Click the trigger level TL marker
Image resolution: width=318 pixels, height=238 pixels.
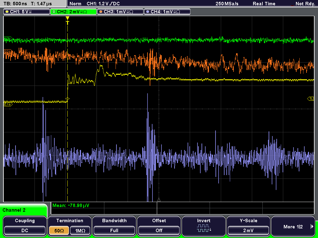pos(311,99)
